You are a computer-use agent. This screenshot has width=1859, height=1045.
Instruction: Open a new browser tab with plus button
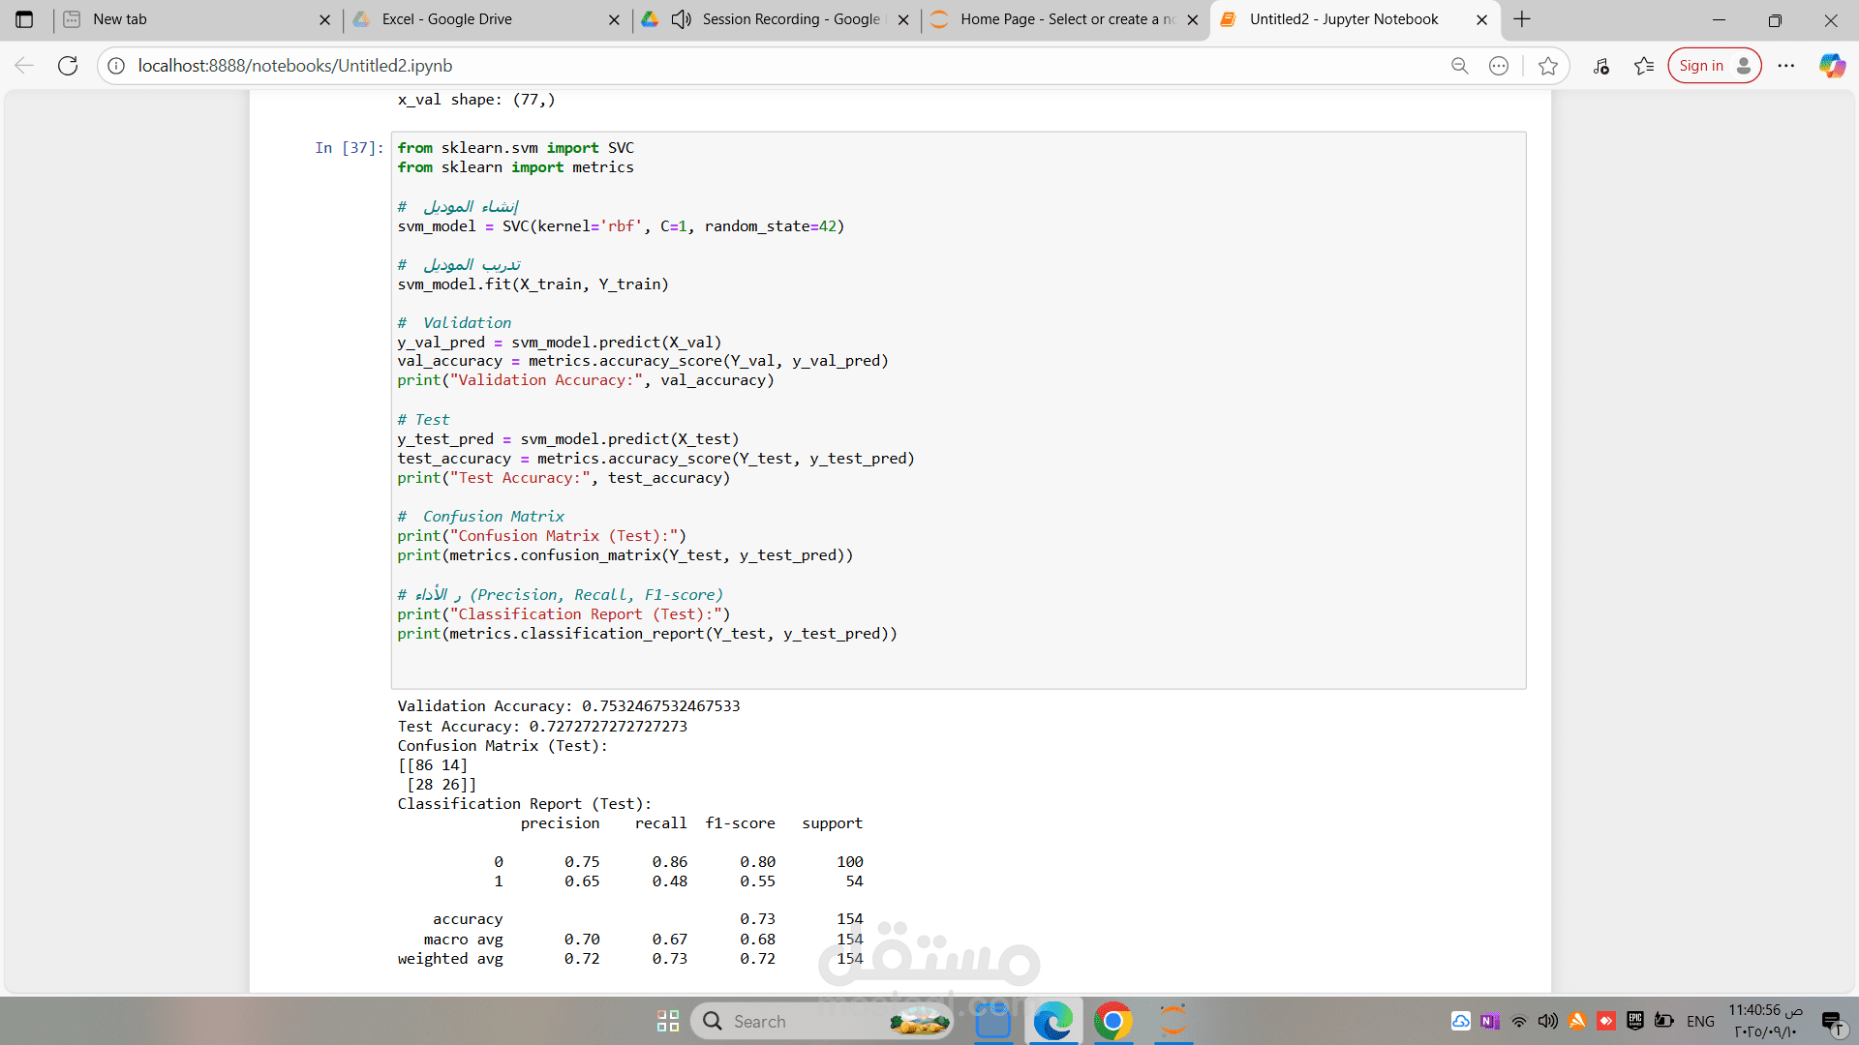[1522, 19]
